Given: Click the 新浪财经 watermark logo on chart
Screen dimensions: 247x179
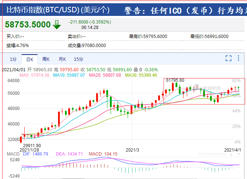Looking at the screenshot, I should click(x=207, y=88).
